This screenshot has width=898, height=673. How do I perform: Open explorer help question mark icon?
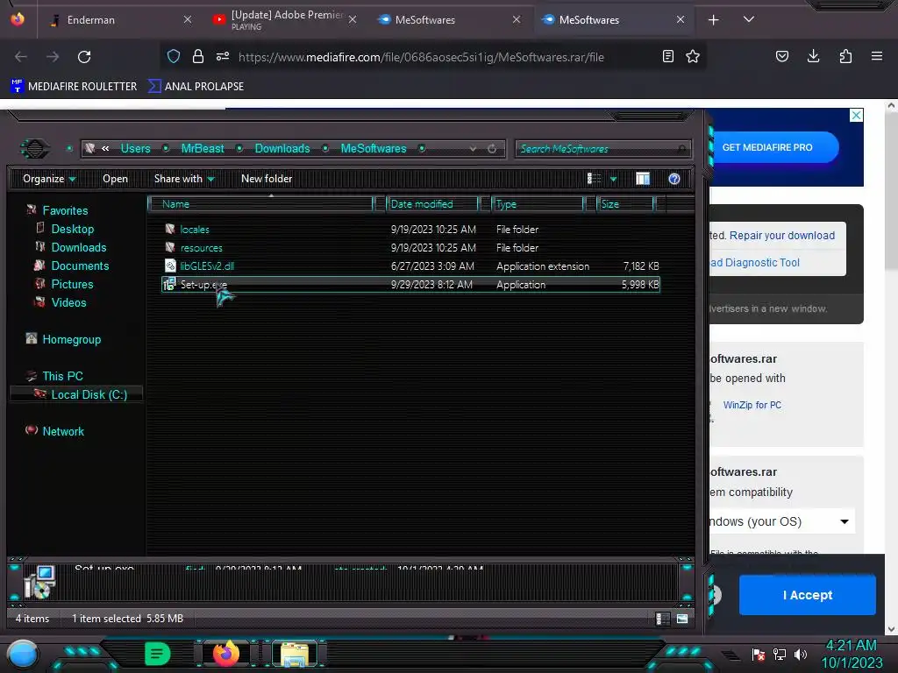674,179
